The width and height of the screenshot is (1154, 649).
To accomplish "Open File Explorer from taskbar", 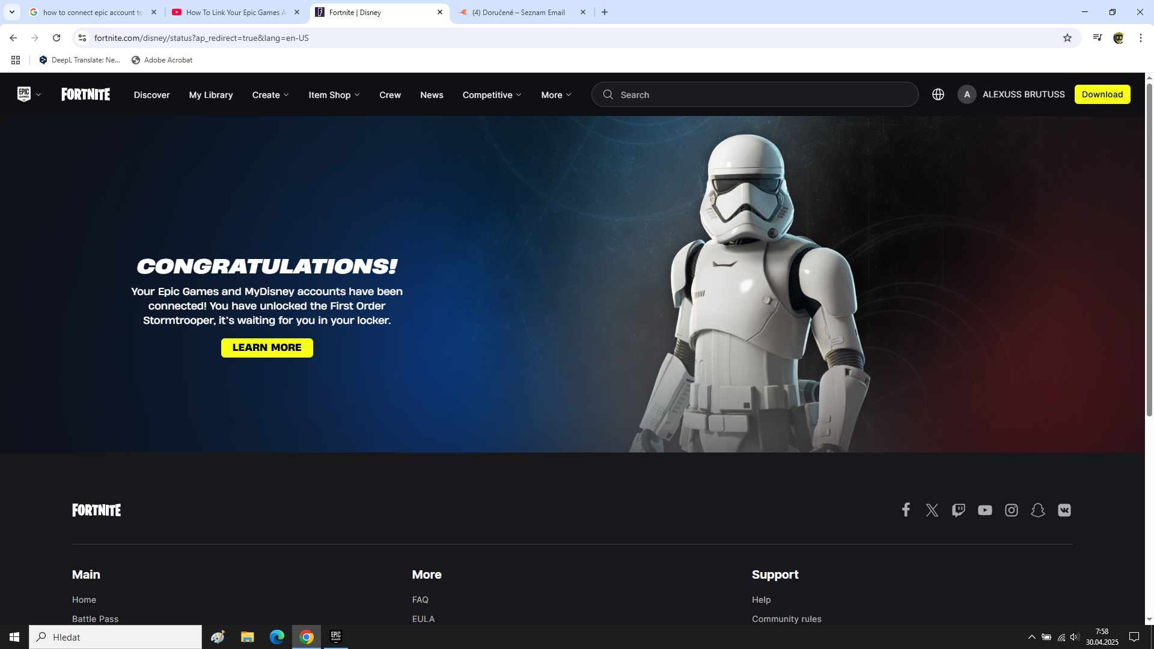I will tap(248, 637).
